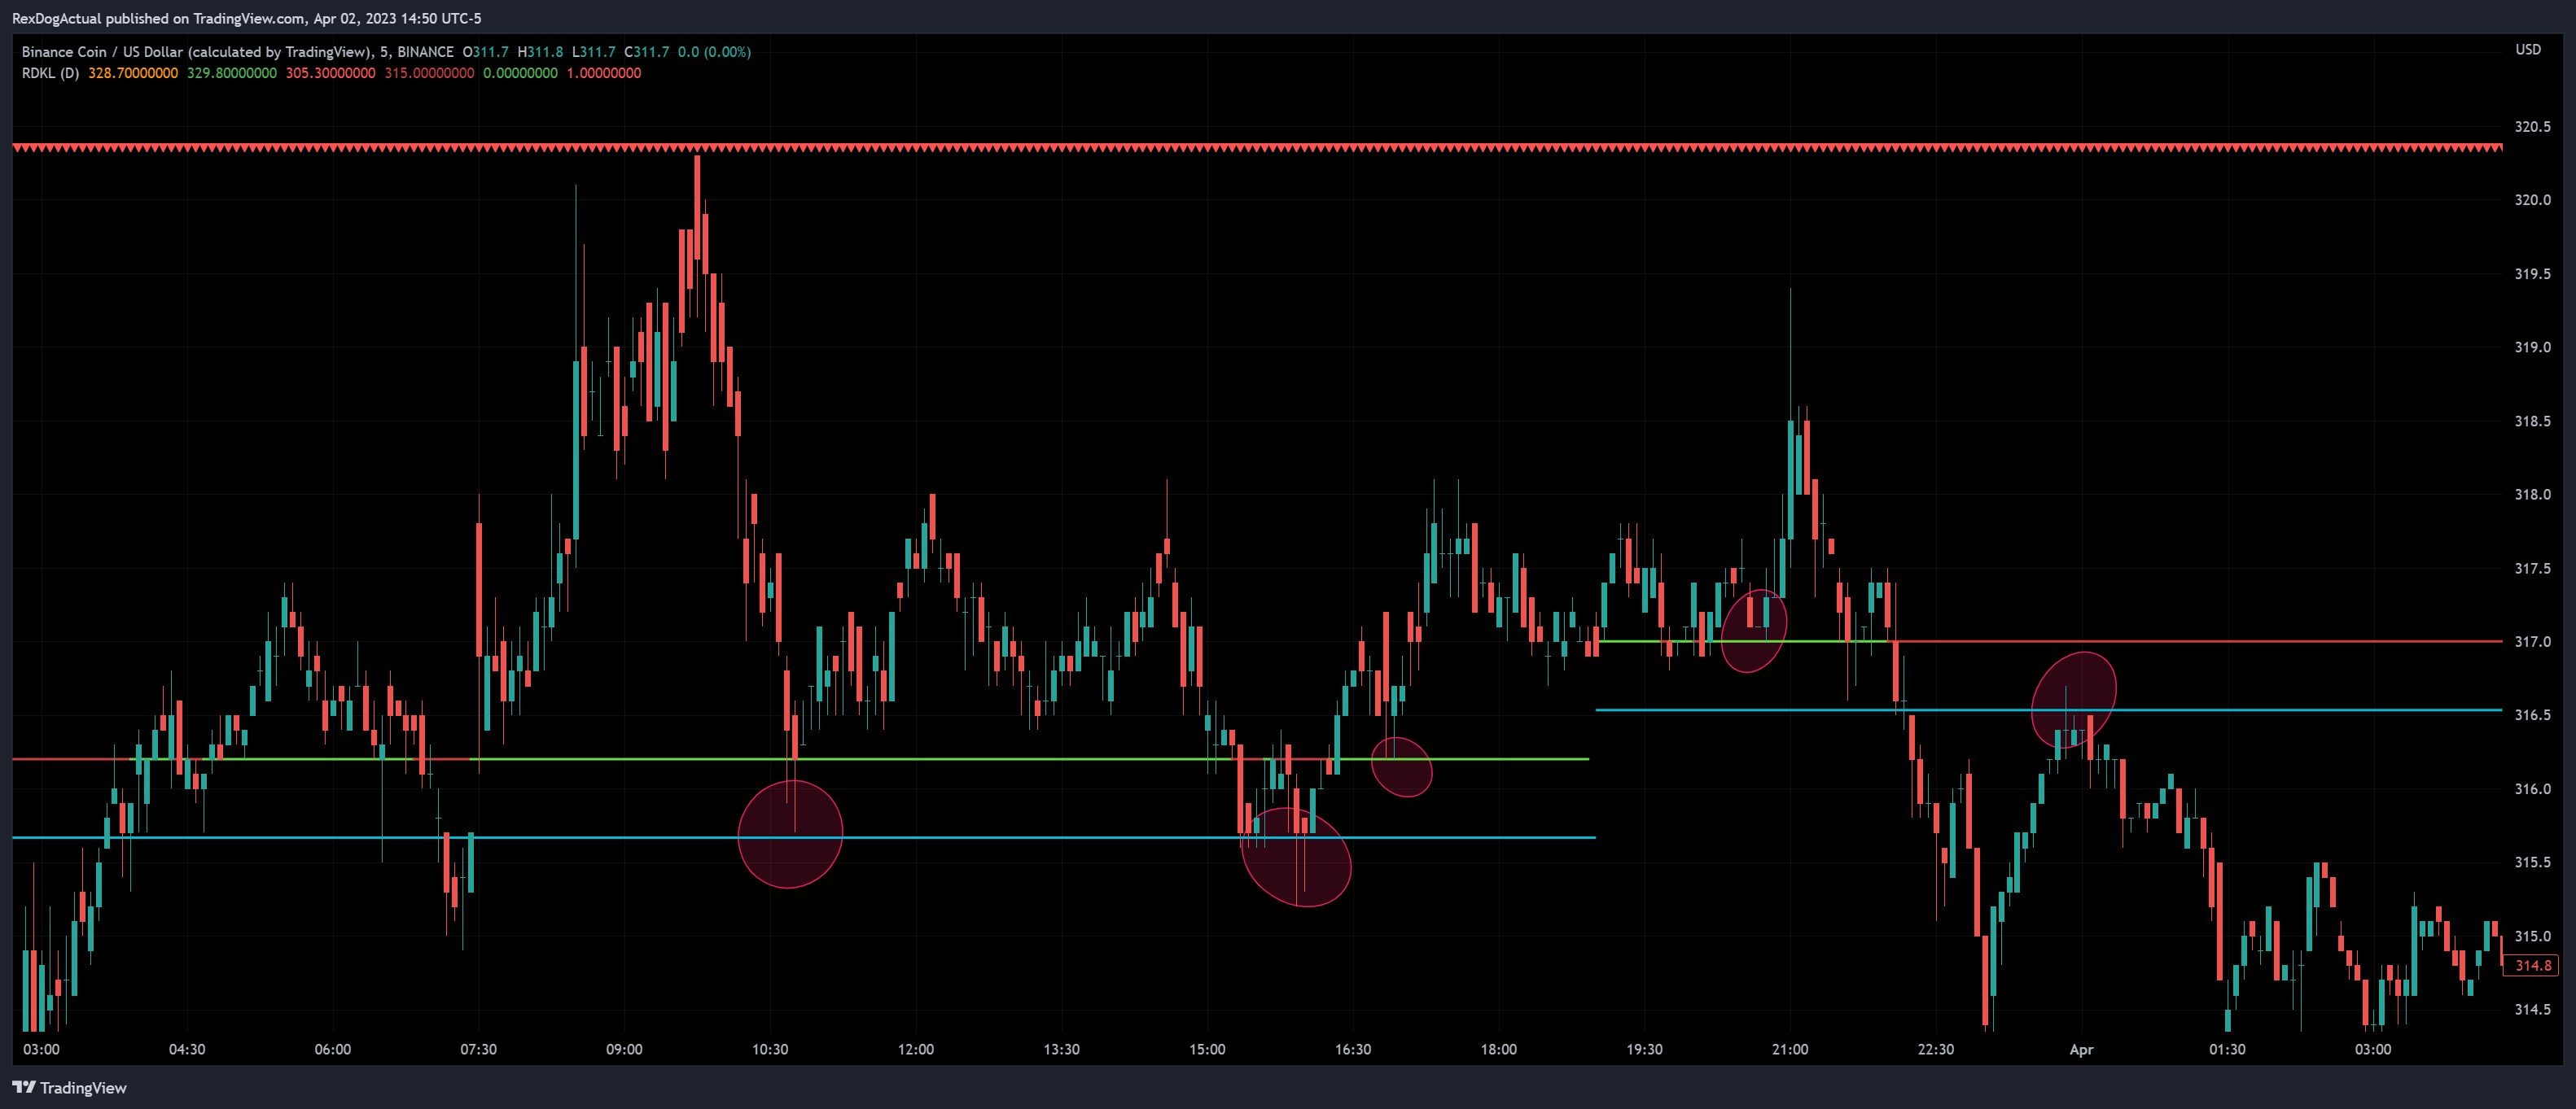The width and height of the screenshot is (2576, 1109).
Task: Click the TradingView logo at bottom left
Action: (x=69, y=1087)
